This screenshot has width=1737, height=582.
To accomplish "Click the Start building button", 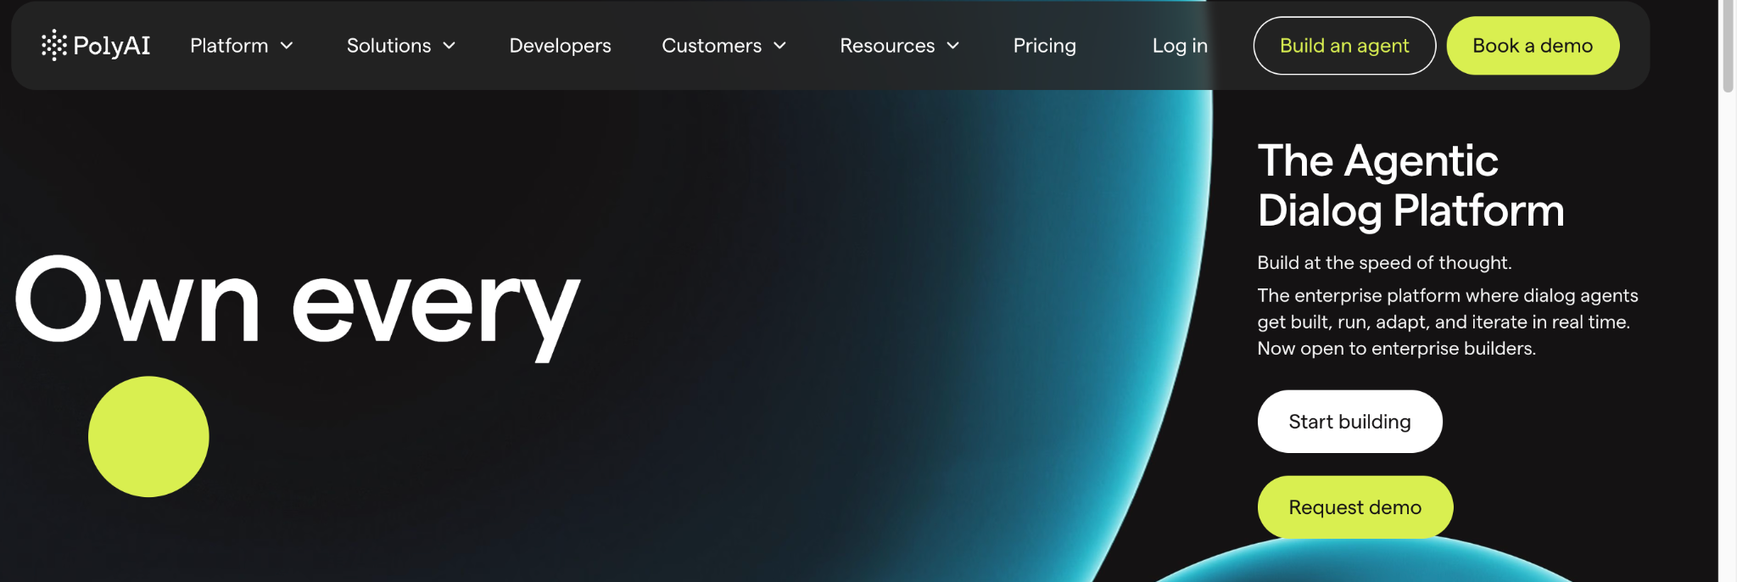I will [1349, 422].
